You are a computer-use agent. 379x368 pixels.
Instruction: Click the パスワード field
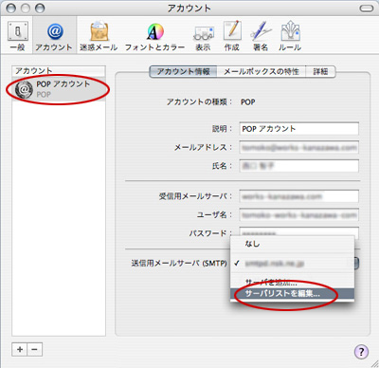(298, 231)
